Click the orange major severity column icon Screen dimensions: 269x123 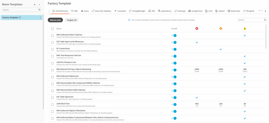point(221,28)
